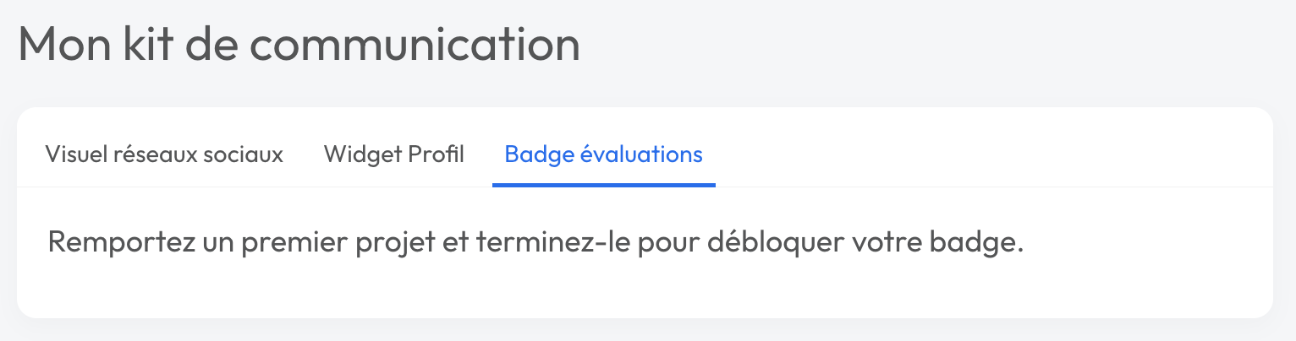This screenshot has width=1296, height=341.
Task: Click the Mon kit de communication heading
Action: [299, 46]
